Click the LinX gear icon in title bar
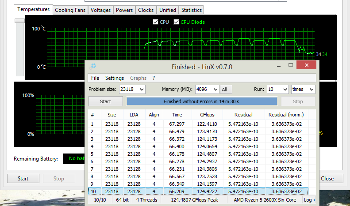This screenshot has height=206, width=350. pos(93,66)
